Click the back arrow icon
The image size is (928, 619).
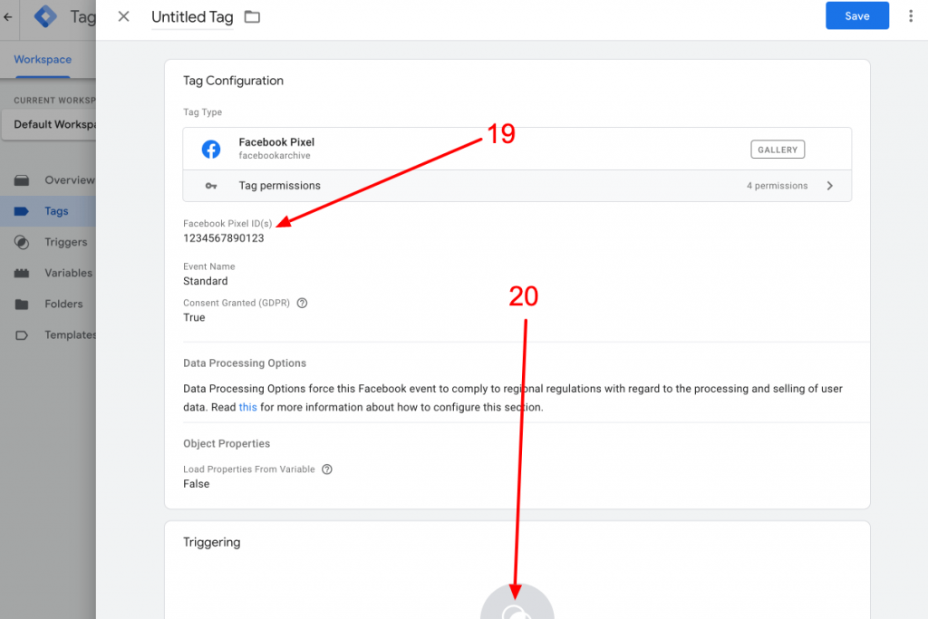click(7, 17)
